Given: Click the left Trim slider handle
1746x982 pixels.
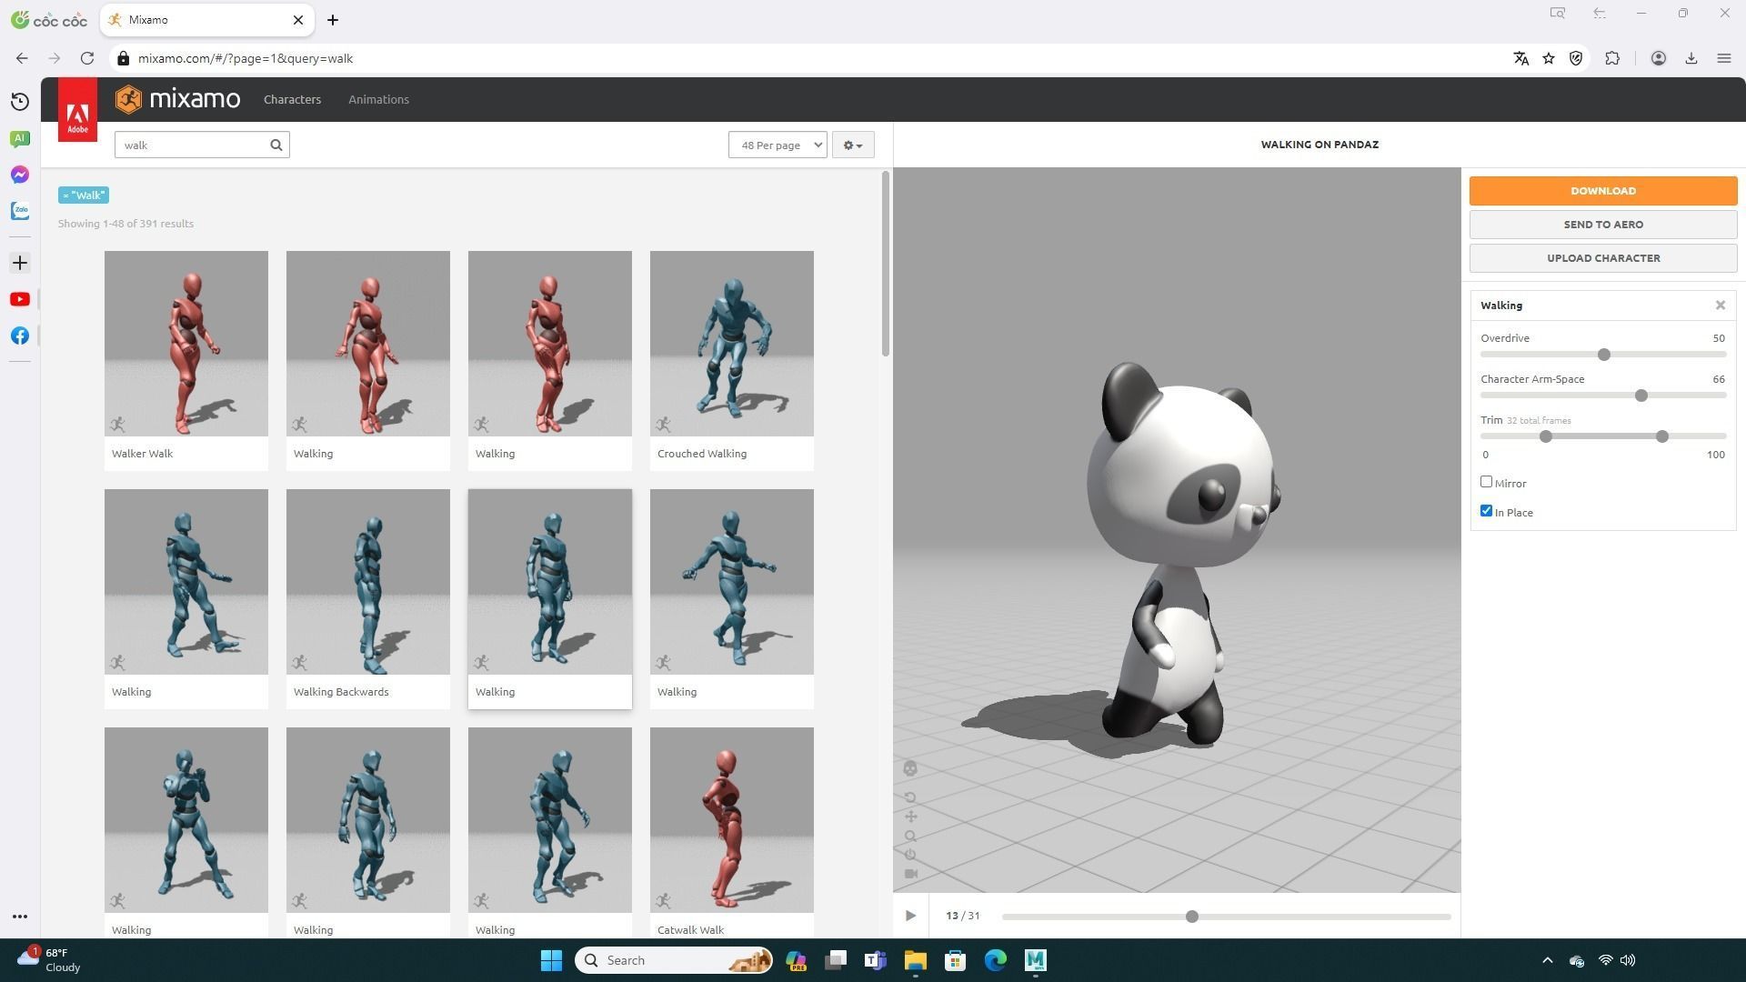Looking at the screenshot, I should point(1546,436).
